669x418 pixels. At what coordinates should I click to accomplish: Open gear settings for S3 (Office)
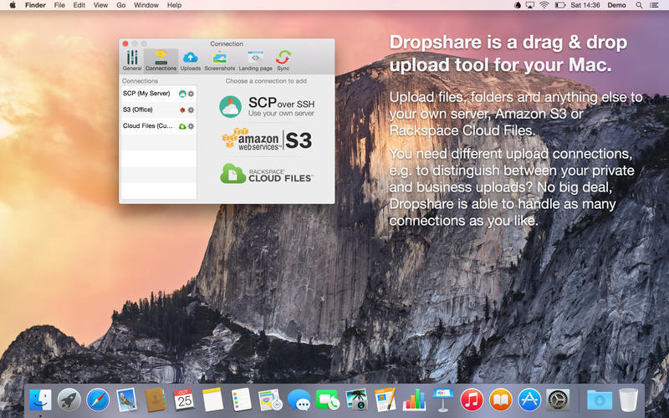click(x=191, y=110)
